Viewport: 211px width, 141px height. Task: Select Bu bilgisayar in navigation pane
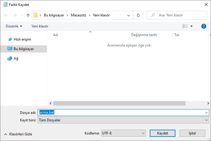coord(24,49)
